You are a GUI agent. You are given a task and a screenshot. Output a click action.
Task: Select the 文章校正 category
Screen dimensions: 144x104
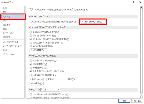pos(13,16)
